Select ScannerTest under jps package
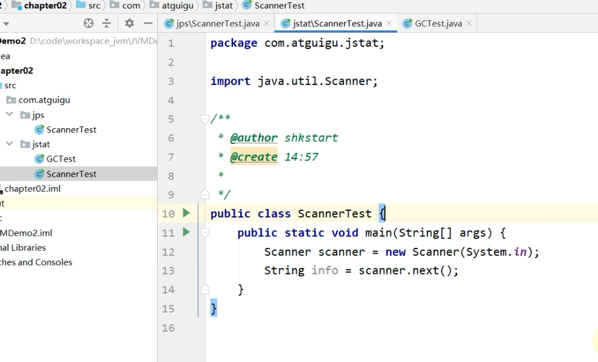598x362 pixels. click(x=72, y=130)
